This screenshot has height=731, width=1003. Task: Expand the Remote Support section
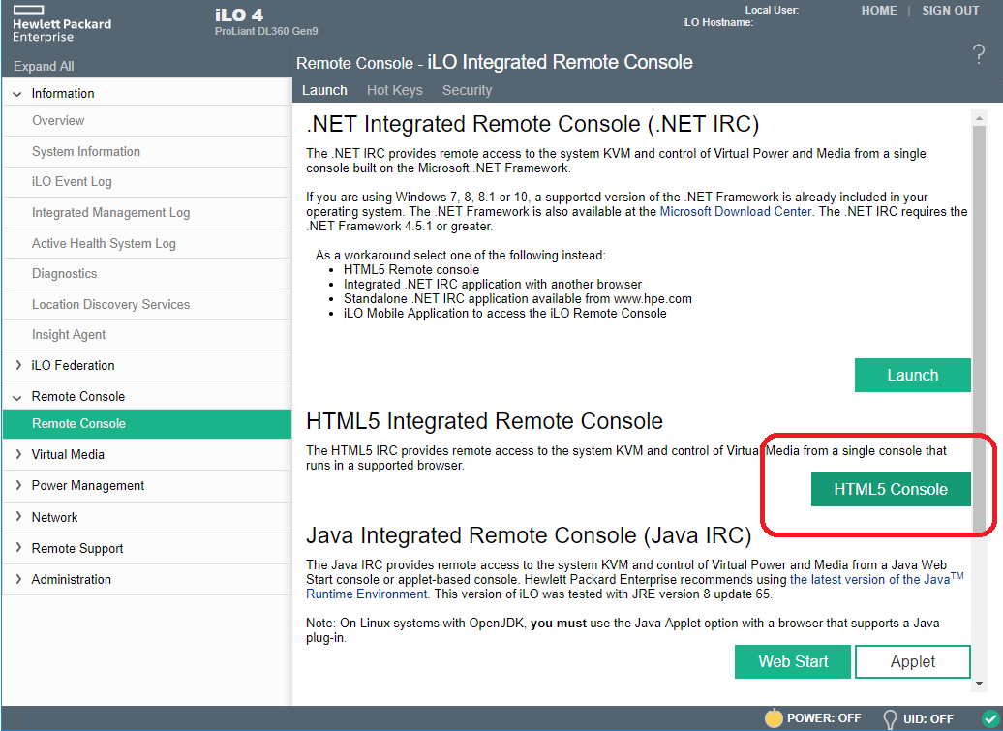pyautogui.click(x=17, y=548)
